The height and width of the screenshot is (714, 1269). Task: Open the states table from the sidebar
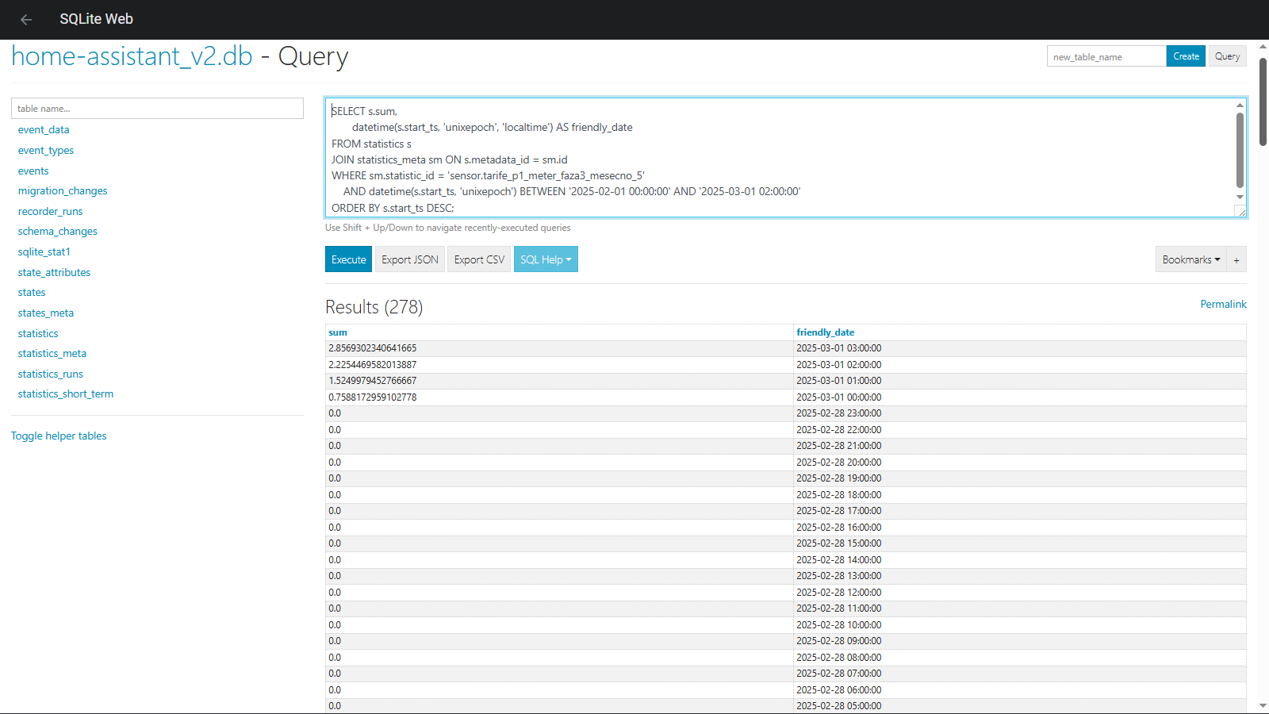32,292
